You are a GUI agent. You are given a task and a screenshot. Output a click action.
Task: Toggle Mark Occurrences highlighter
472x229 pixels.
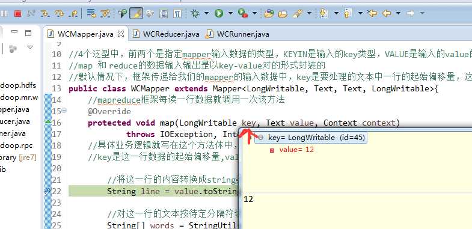(136, 13)
